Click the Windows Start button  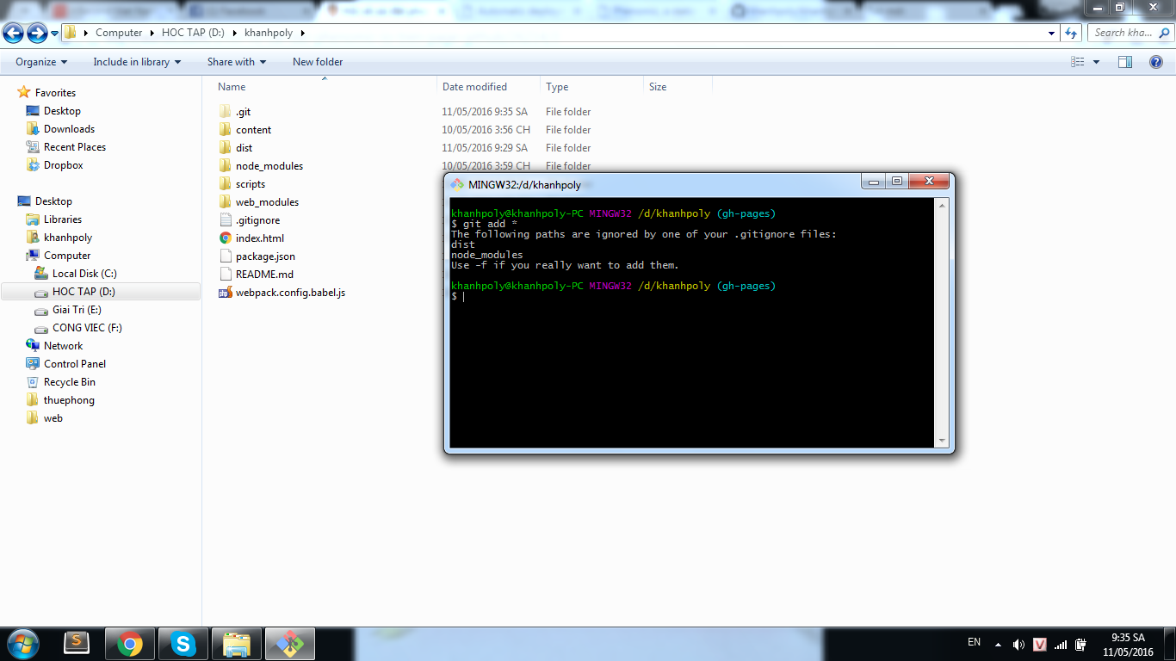tap(23, 643)
